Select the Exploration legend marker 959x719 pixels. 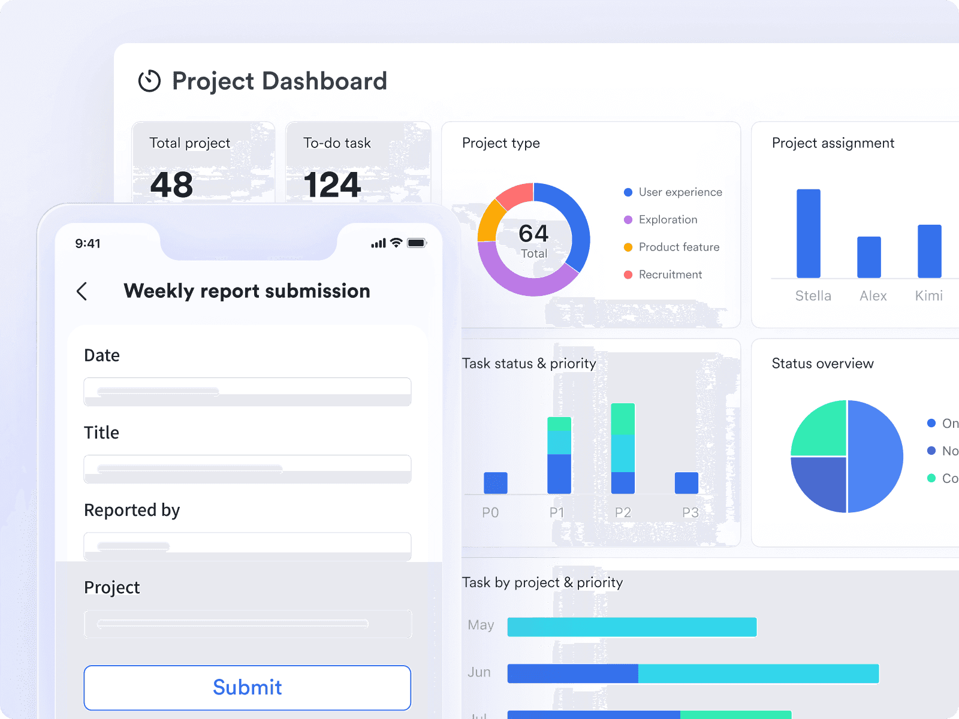click(628, 219)
